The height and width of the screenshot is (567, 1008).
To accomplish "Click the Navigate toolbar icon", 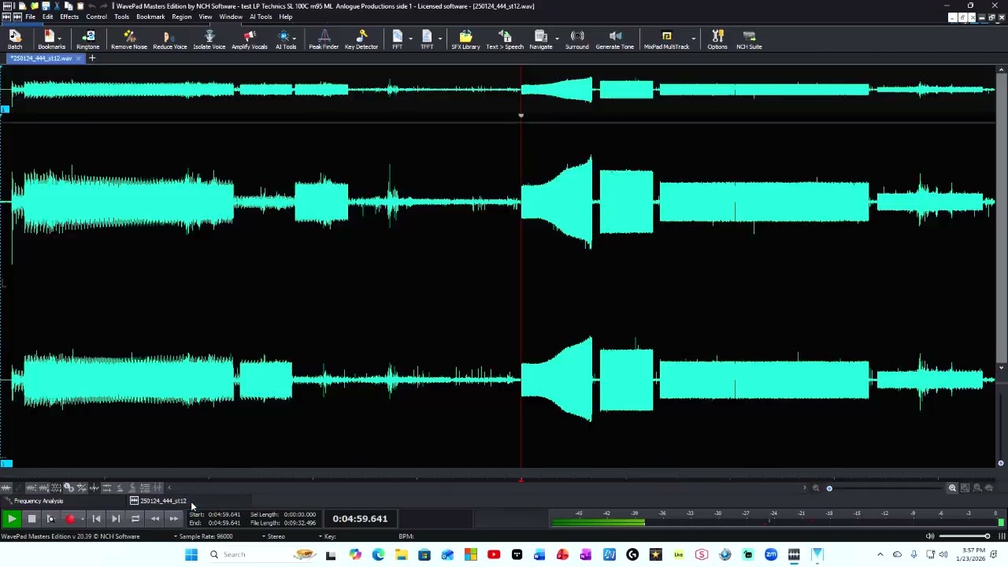I will [540, 39].
